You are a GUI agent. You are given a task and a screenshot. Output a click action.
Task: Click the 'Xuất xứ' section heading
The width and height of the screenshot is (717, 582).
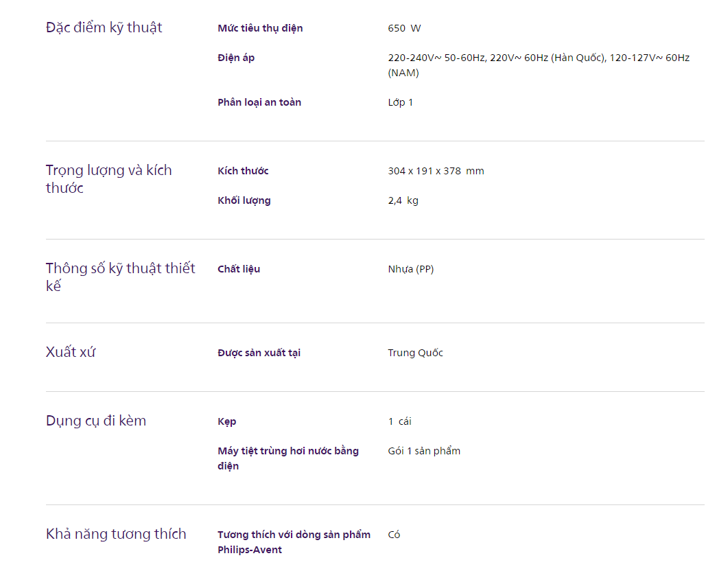(x=70, y=353)
